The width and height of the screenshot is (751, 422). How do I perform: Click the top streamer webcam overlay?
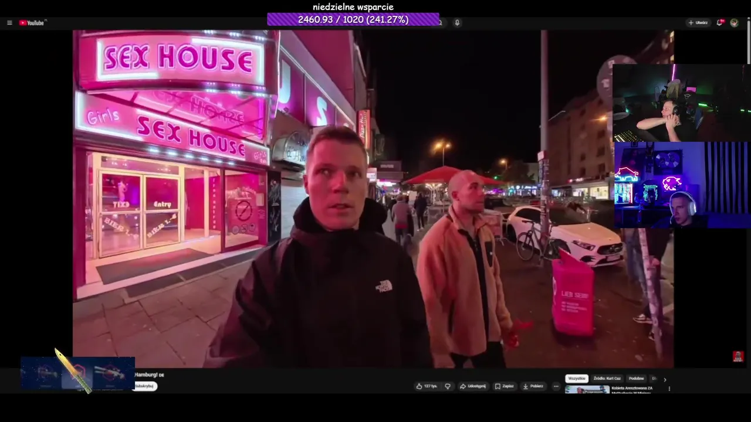coord(681,103)
